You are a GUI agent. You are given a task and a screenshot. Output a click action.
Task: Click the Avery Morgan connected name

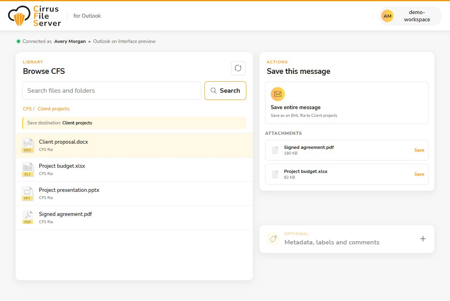(70, 41)
